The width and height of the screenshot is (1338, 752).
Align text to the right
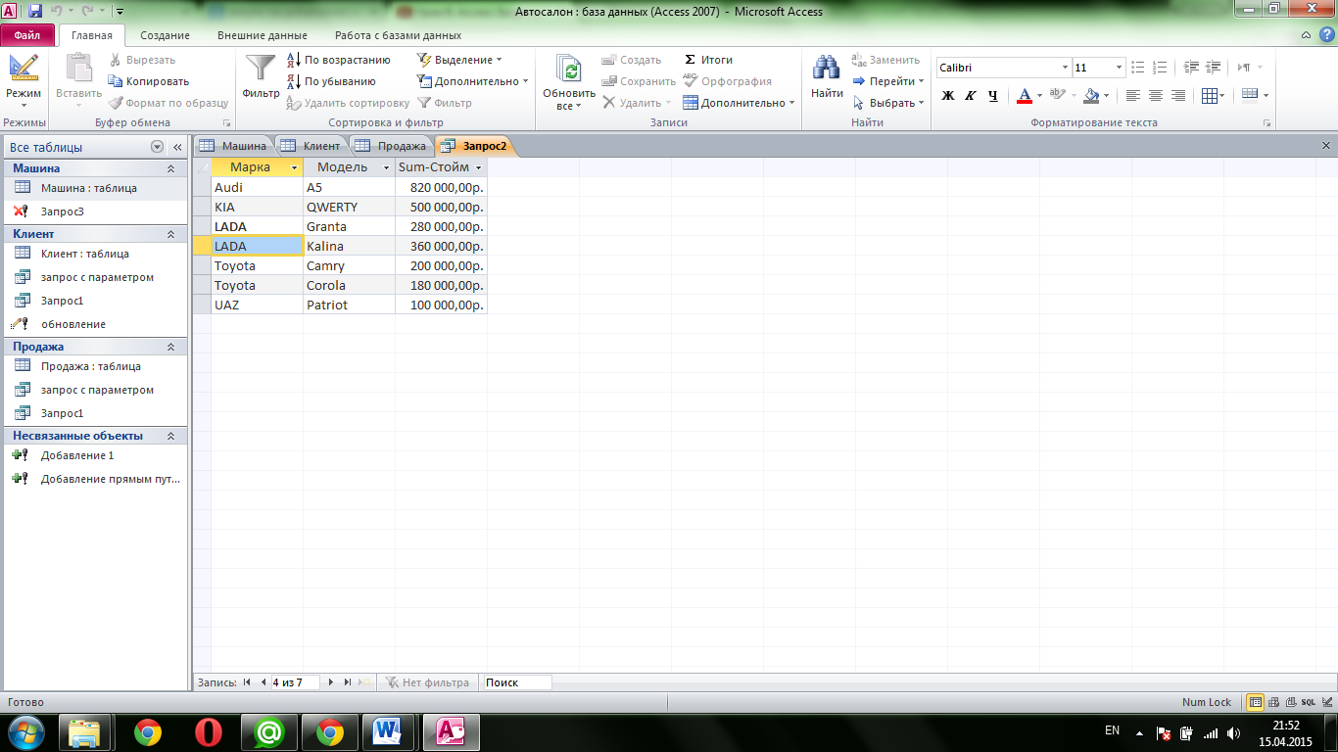(x=1178, y=96)
